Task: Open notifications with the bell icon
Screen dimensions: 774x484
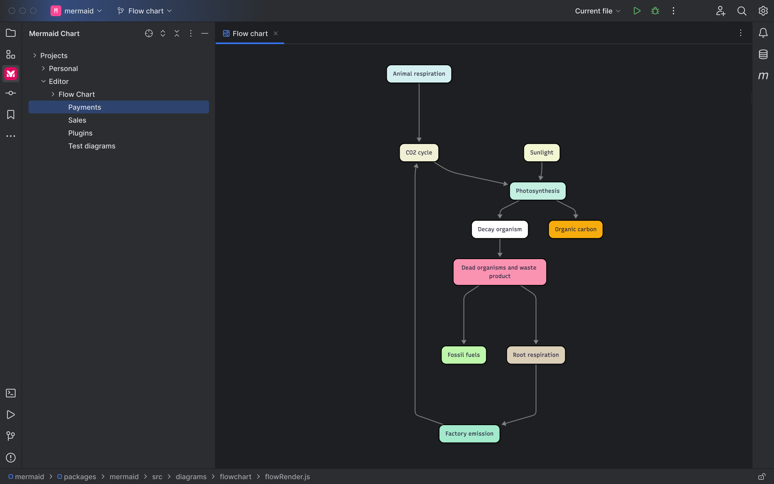Action: click(x=763, y=32)
